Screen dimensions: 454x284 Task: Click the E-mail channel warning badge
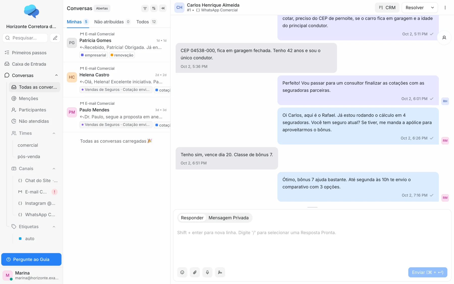[54, 192]
